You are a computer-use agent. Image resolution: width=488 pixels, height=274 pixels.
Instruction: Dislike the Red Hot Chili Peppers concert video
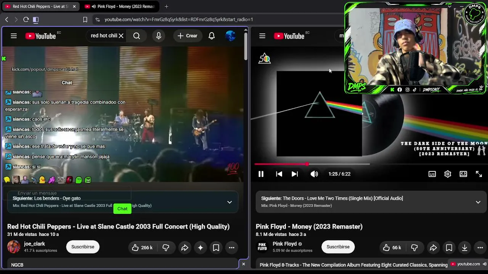[x=166, y=248]
